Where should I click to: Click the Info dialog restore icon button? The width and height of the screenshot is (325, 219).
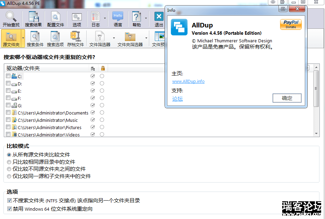click(283, 9)
